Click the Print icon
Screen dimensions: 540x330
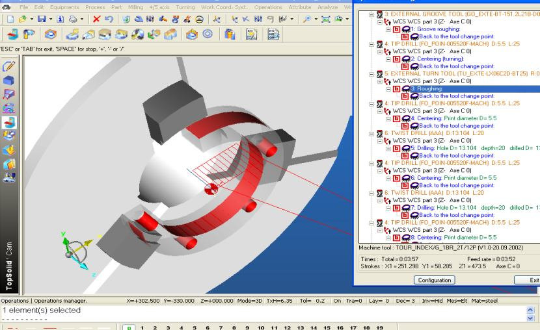73,19
